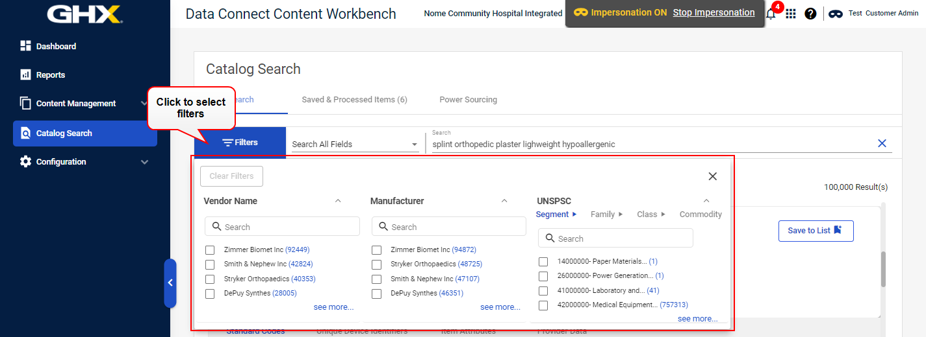The width and height of the screenshot is (926, 337).
Task: Click the blue Filters button
Action: (240, 143)
